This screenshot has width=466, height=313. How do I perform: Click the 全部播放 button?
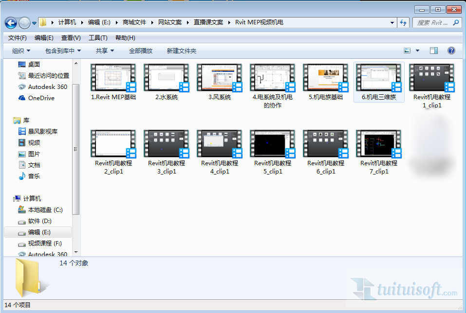141,51
